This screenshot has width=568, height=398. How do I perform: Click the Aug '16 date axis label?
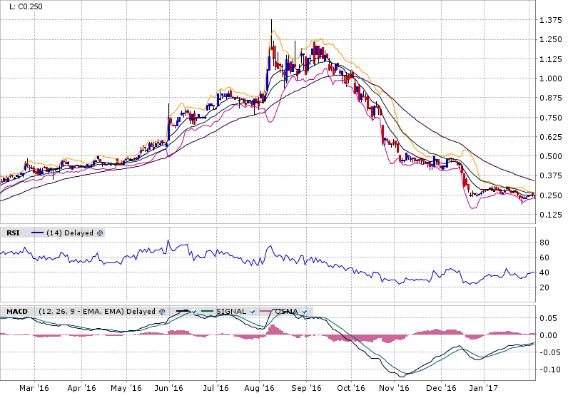pyautogui.click(x=260, y=389)
